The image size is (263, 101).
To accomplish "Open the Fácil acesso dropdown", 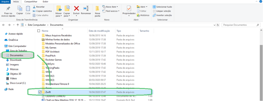I will point(111,11).
